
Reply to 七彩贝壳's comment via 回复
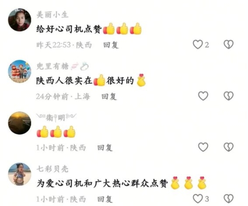point(105,199)
